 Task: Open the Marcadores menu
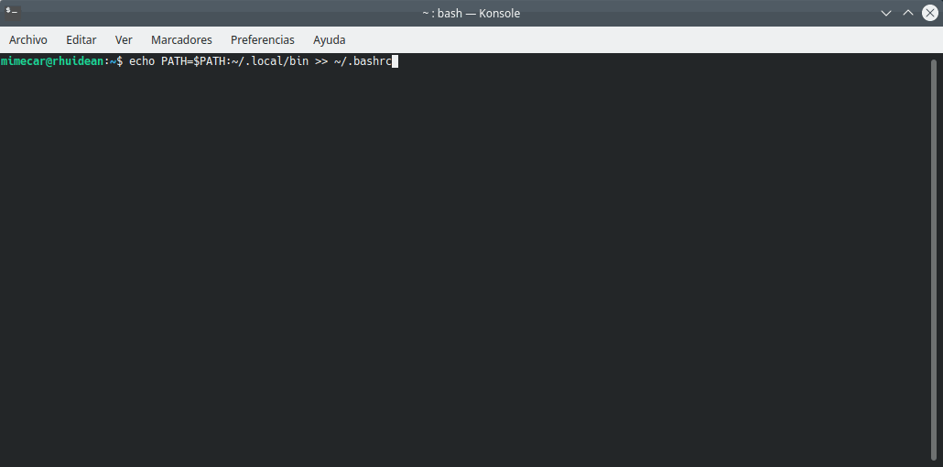coord(181,39)
